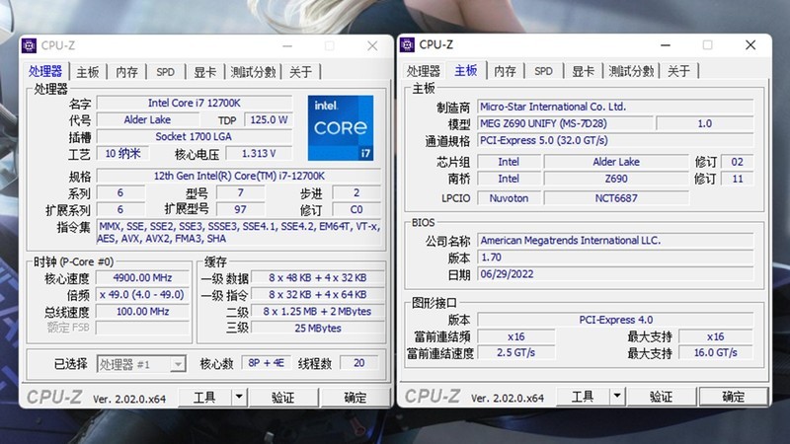Click the name field Intel Core i7 12700K
The image size is (790, 444).
point(195,104)
